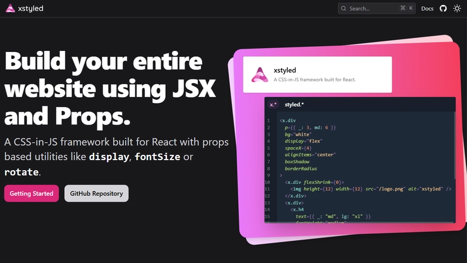
Task: Click the K shortcut key badge
Action: (x=411, y=8)
